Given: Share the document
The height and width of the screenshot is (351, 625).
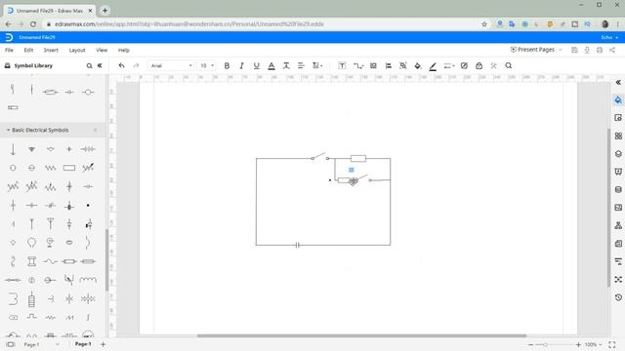Looking at the screenshot, I should pos(612,50).
